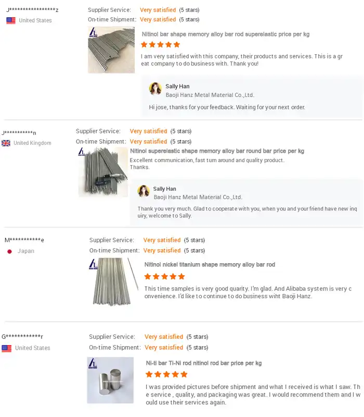Click 'Baoji Hanz Metal Material Co.,Ltd.' in second reply
Image resolution: width=364 pixels, height=417 pixels.
pos(198,198)
